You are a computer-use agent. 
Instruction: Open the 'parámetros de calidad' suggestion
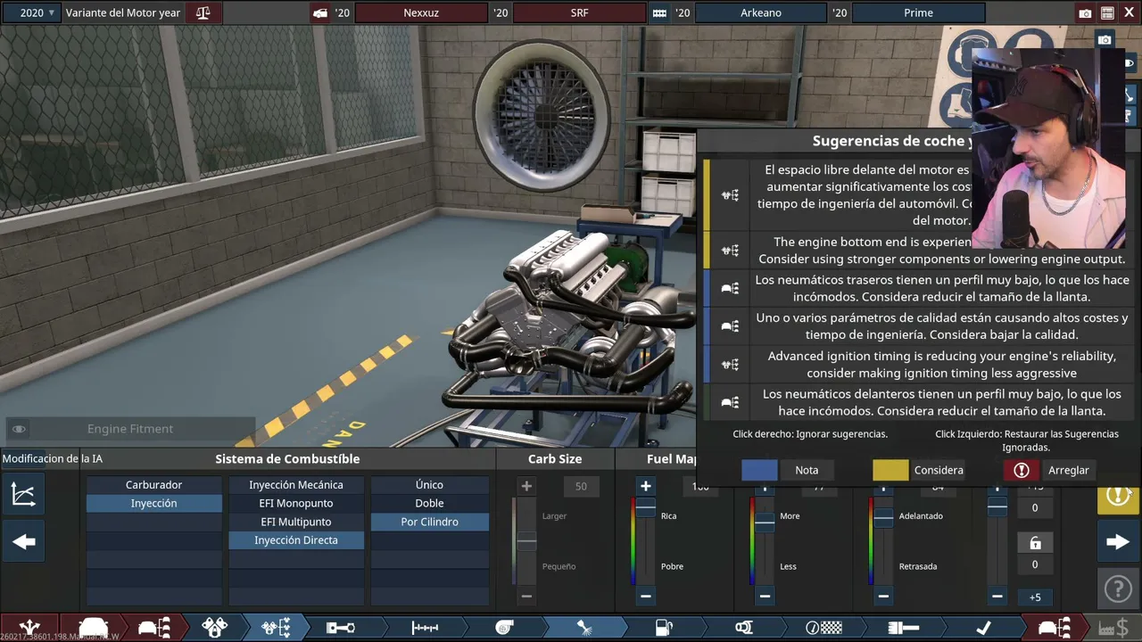coord(917,326)
